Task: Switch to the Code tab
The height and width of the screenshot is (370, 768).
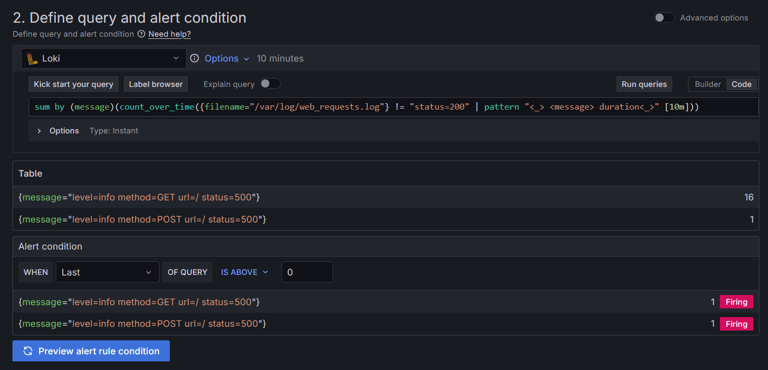Action: (741, 84)
